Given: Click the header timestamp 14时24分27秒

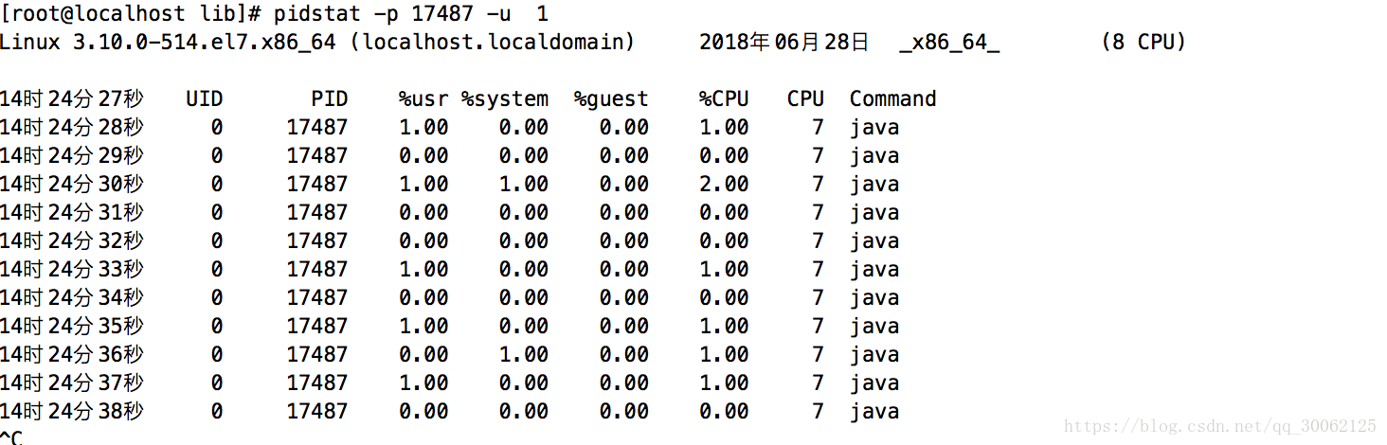Looking at the screenshot, I should (x=72, y=99).
